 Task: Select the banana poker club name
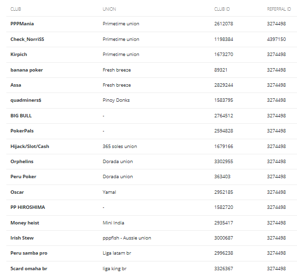pyautogui.click(x=27, y=70)
